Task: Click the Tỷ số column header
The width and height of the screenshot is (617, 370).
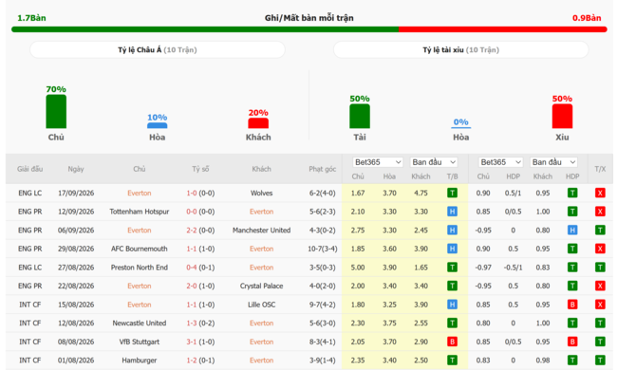Action: click(x=200, y=169)
